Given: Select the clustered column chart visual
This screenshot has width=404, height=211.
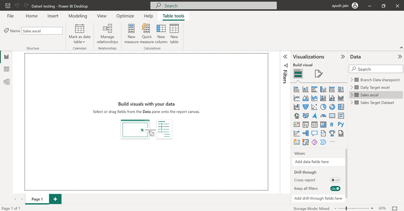Looking at the screenshot, I should pyautogui.click(x=323, y=89).
